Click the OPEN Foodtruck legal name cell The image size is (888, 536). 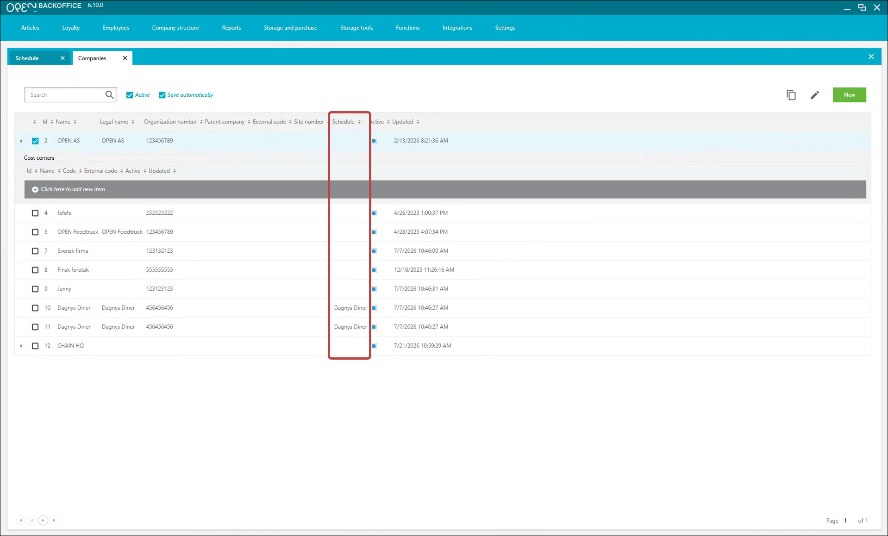pyautogui.click(x=122, y=232)
